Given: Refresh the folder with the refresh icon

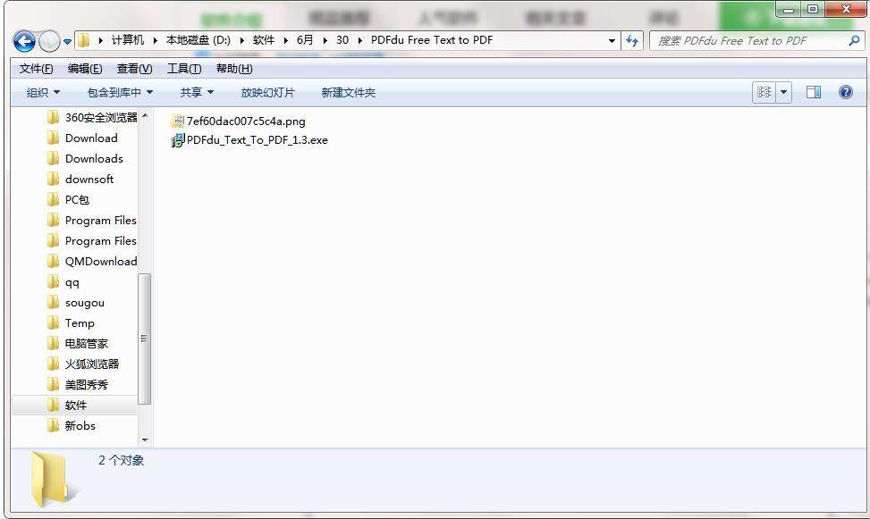Looking at the screenshot, I should click(x=632, y=40).
